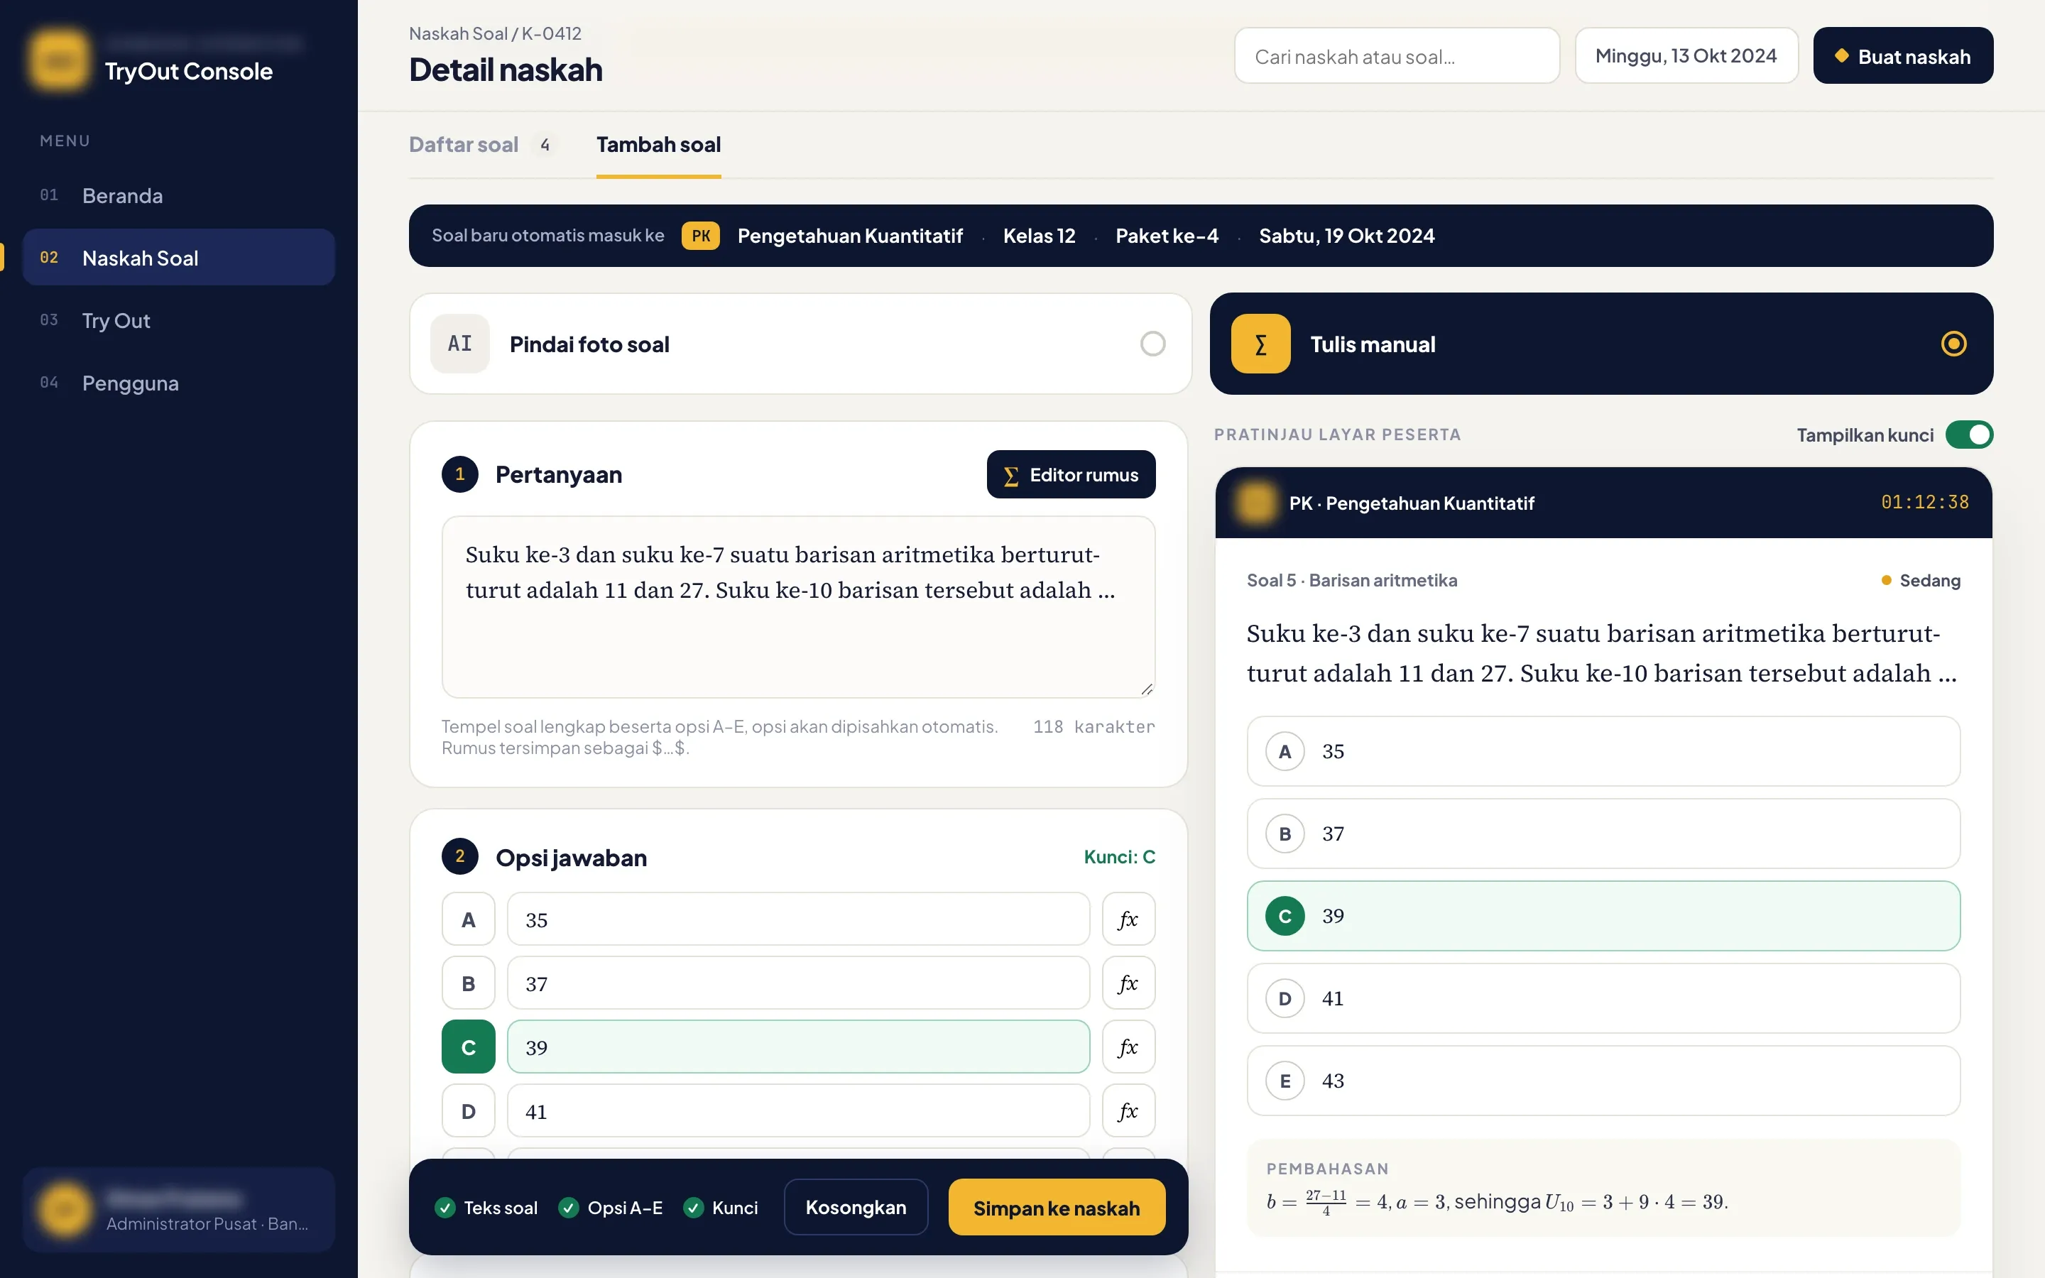Viewport: 2045px width, 1278px height.
Task: Click the green C key letter in editor
Action: pos(468,1047)
